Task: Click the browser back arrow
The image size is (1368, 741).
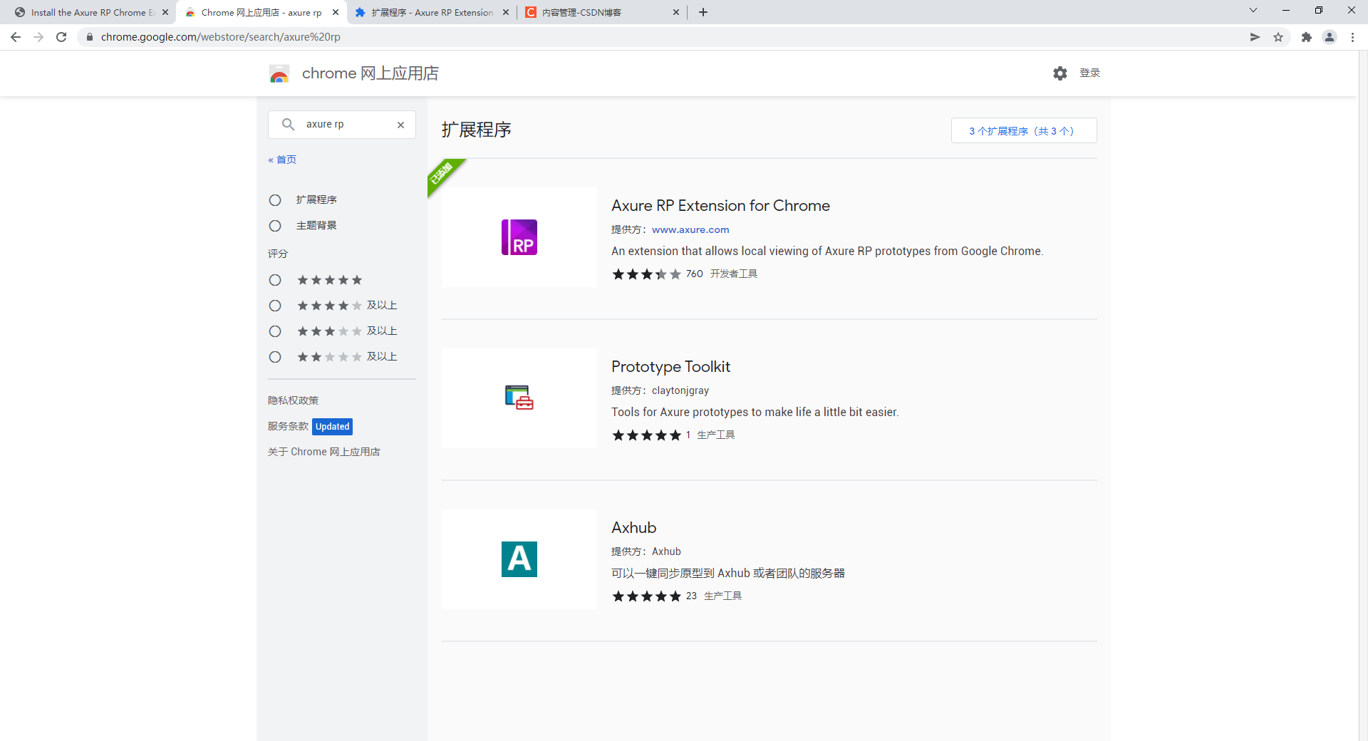Action: tap(16, 37)
